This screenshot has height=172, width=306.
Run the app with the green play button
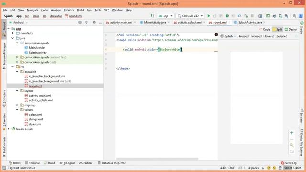point(208,16)
